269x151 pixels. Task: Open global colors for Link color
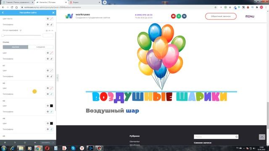[47, 53]
